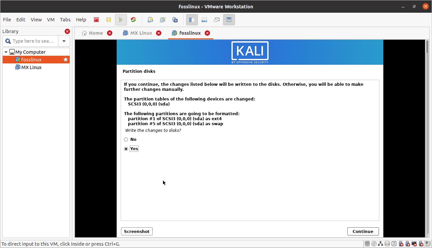Switch to the fosslinux tab
432x248 pixels.
click(186, 33)
